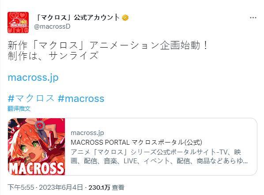Open the #macross hashtag
This screenshot has height=195, width=264.
(81, 98)
